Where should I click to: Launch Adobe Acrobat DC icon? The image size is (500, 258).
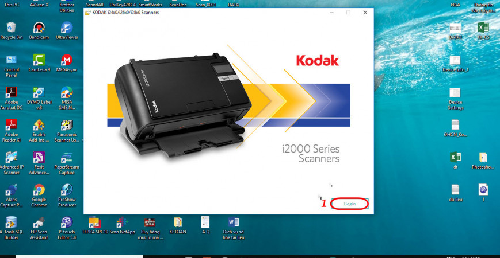click(x=12, y=99)
